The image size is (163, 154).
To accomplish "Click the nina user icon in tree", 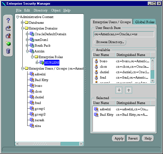I will tap(32, 126).
